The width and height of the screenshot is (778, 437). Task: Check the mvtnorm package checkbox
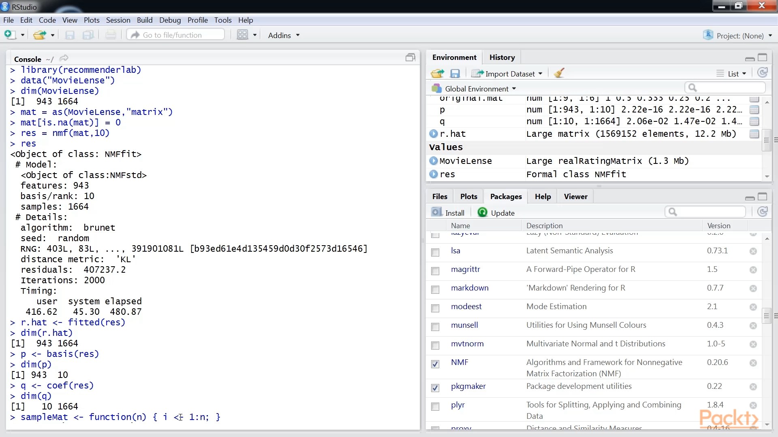pos(435,346)
